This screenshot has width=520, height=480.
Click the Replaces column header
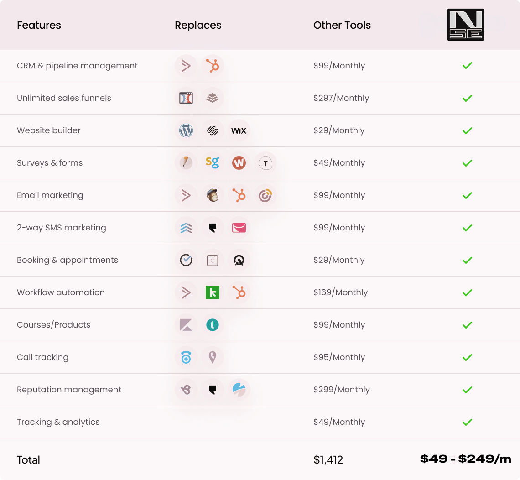[x=198, y=25]
